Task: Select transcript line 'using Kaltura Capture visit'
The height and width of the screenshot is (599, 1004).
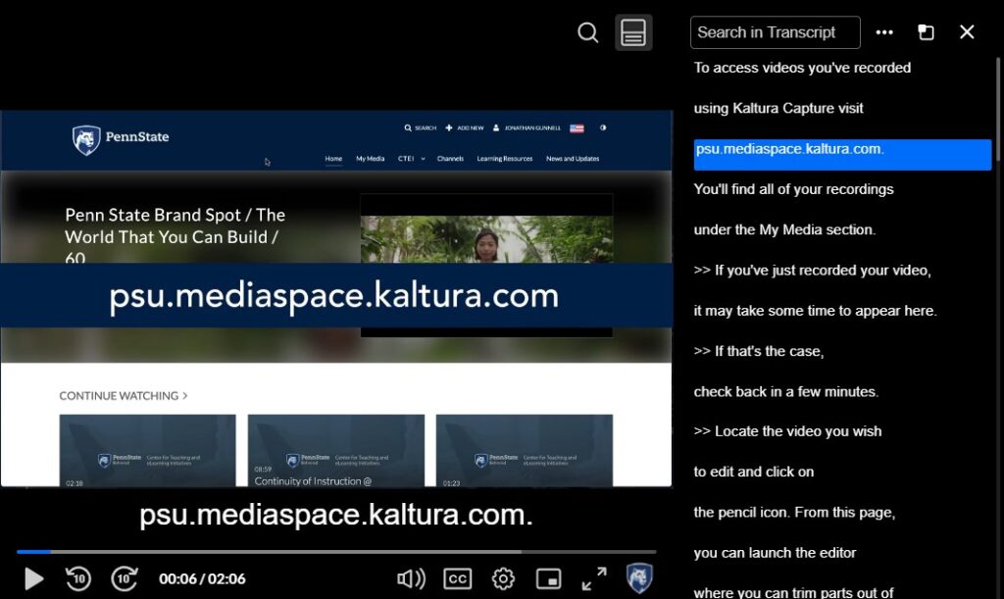Action: coord(778,108)
